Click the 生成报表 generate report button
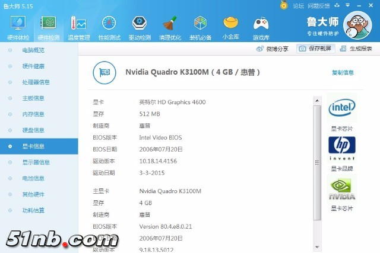380x253 pixels. (356, 49)
